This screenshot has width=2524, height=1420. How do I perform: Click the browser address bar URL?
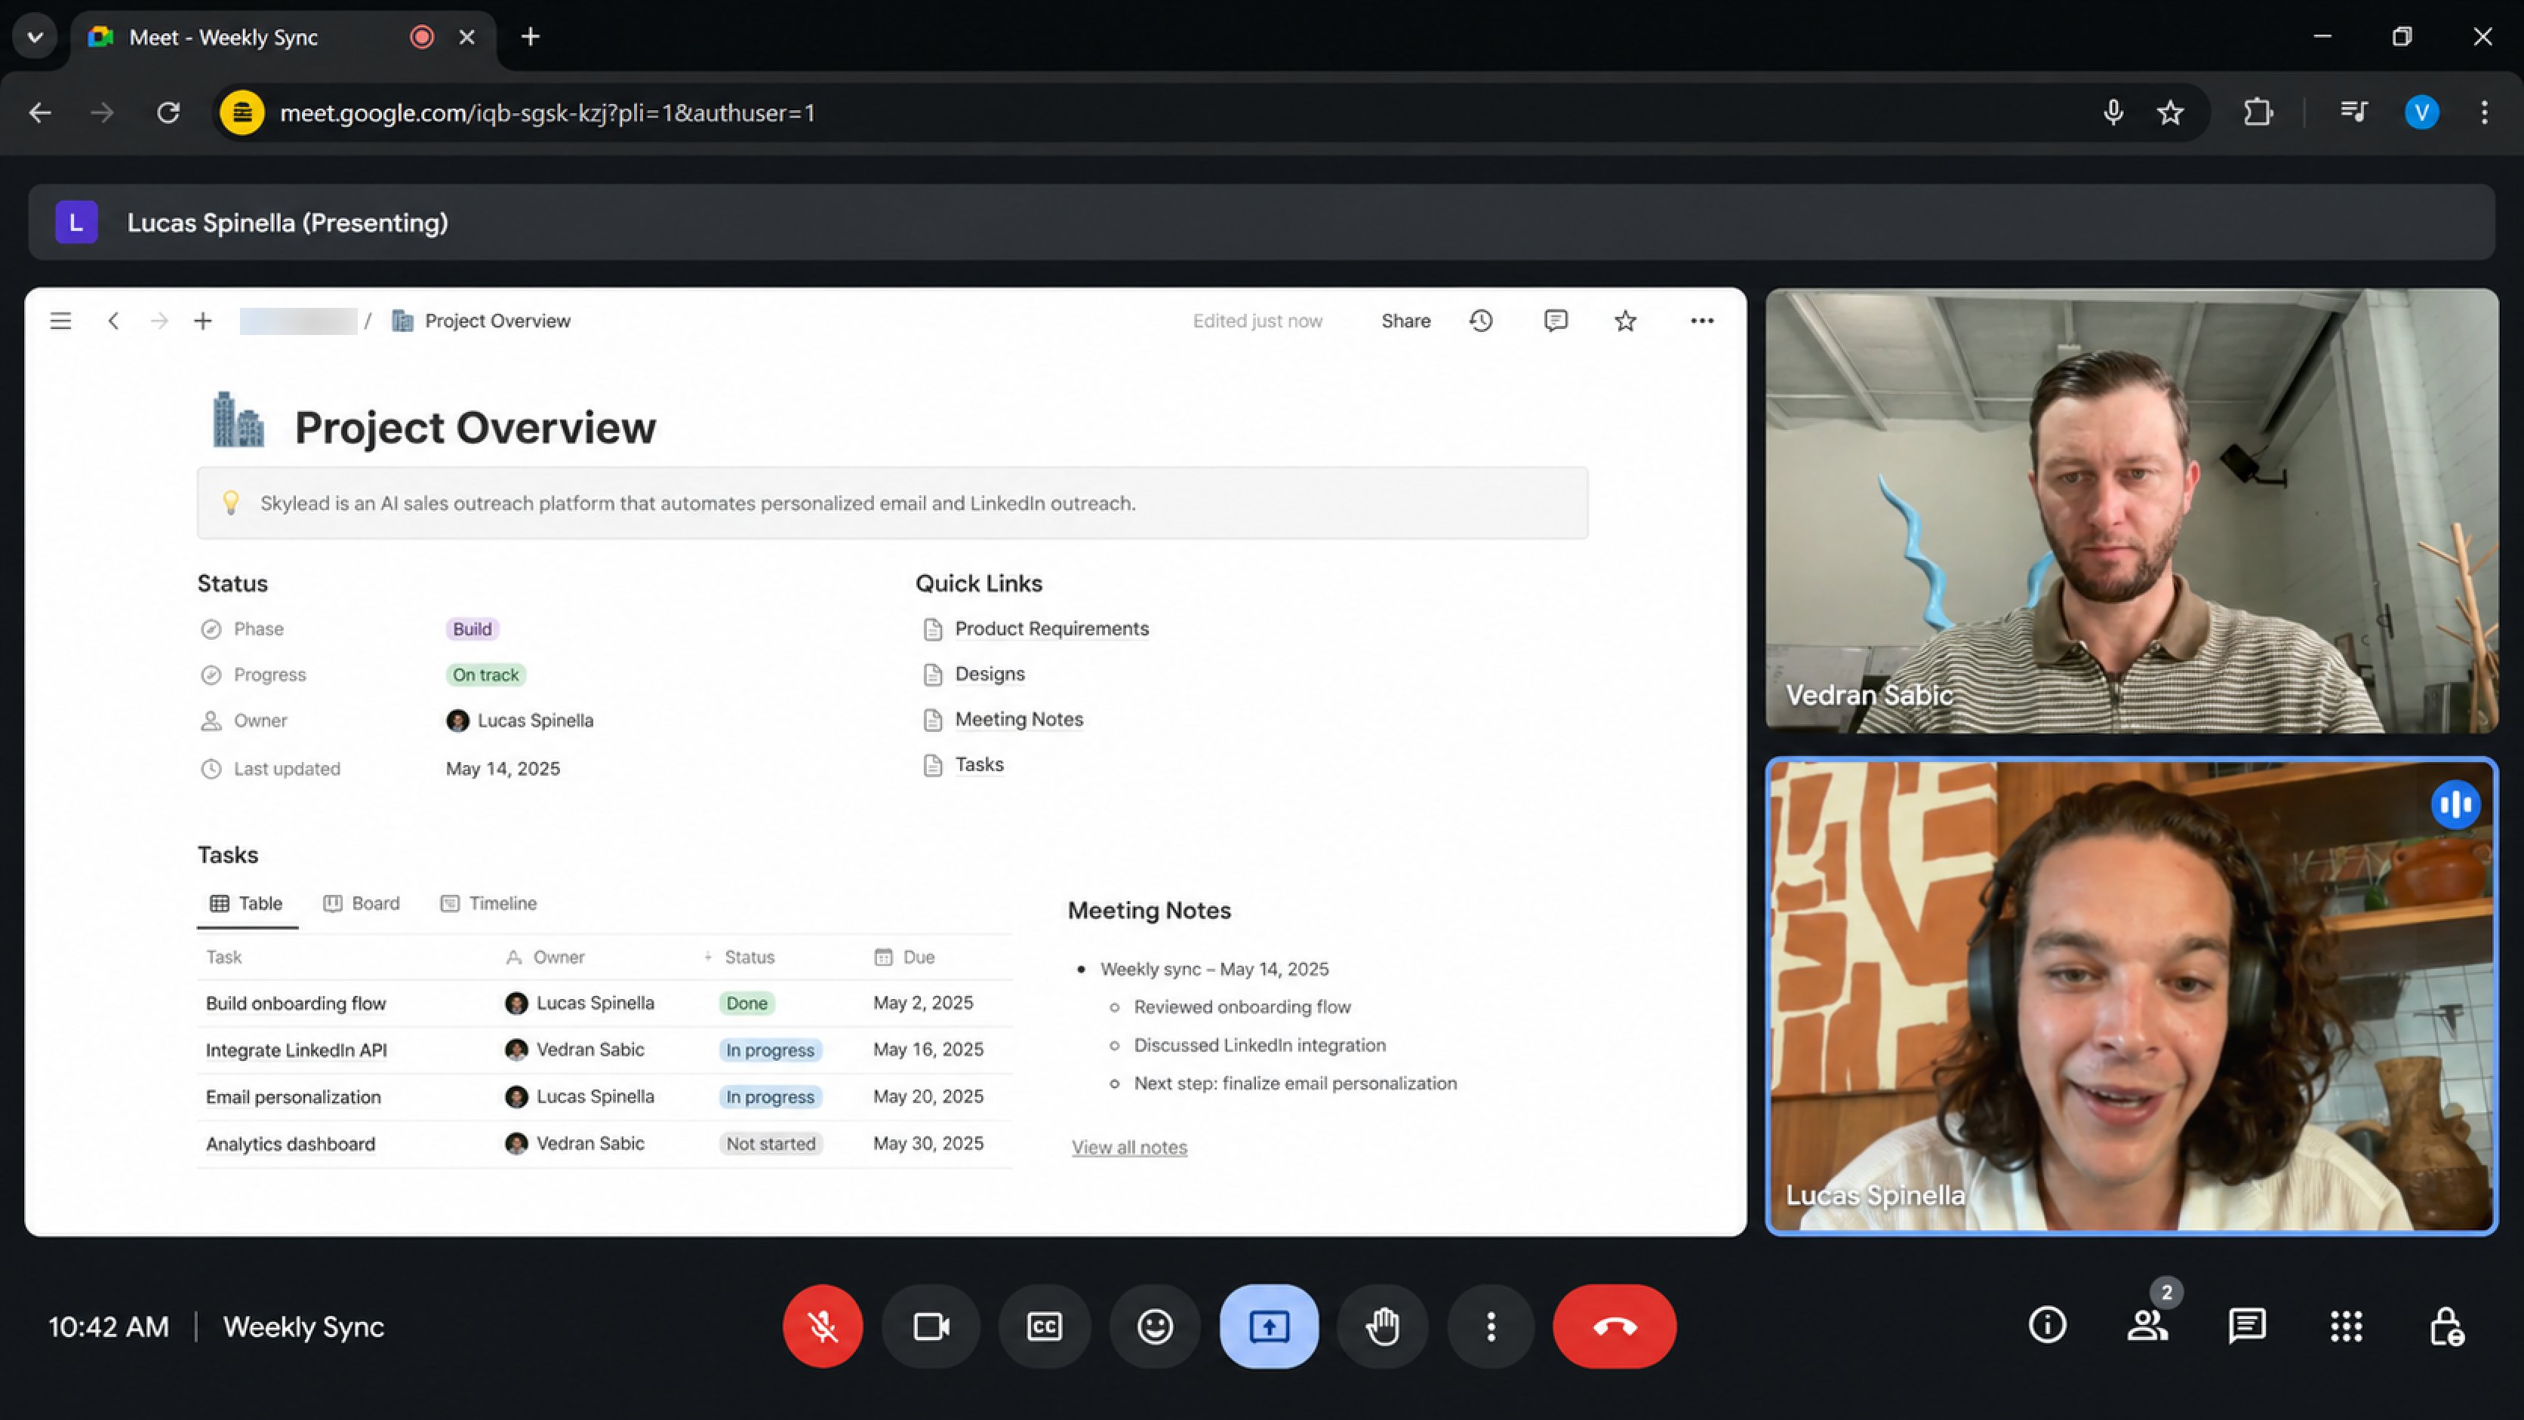pos(546,112)
